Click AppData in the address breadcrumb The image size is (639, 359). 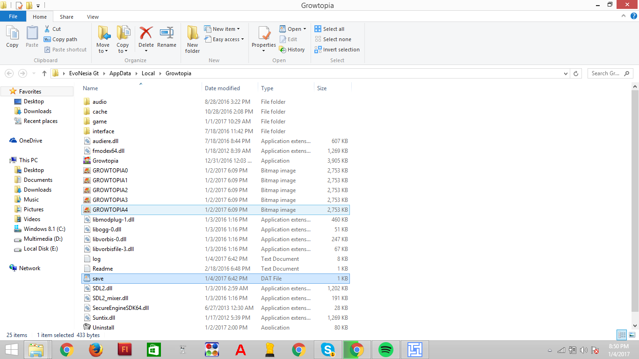[x=120, y=73]
